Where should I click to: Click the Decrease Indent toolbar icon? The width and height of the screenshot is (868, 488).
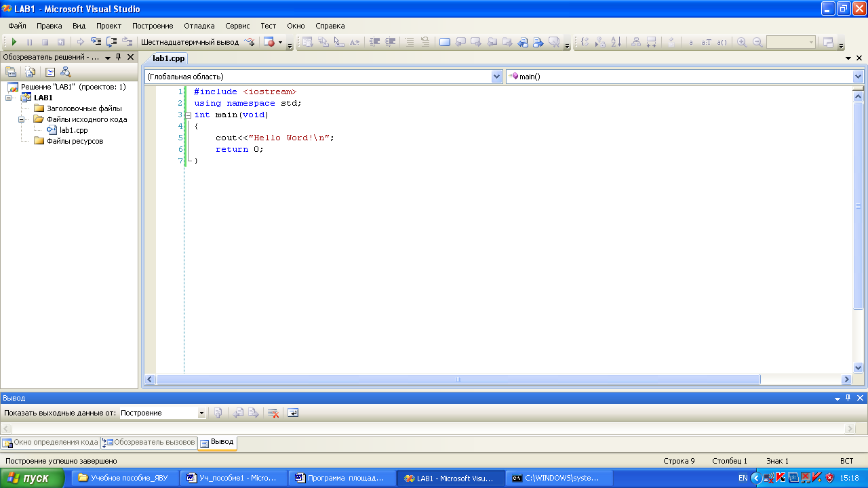[374, 42]
